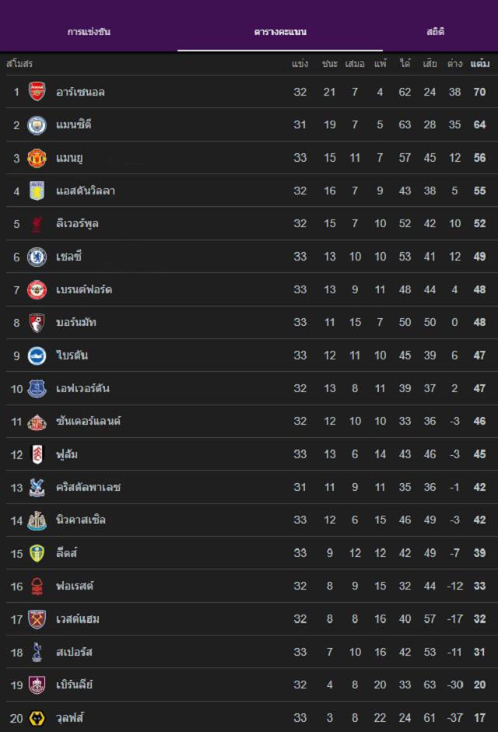Click the Brentford crest icon
498x732 pixels.
(37, 289)
